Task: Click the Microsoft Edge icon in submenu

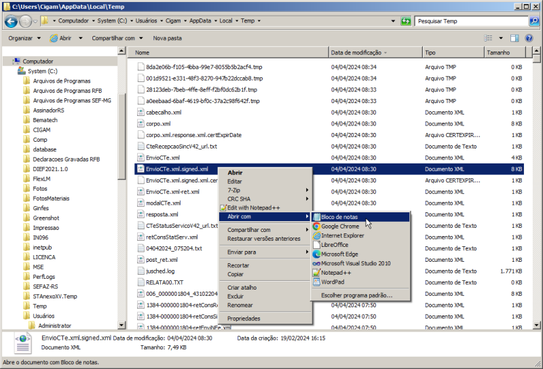Action: click(316, 254)
